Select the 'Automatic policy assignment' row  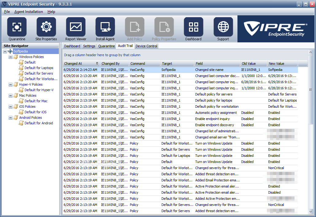point(180,113)
